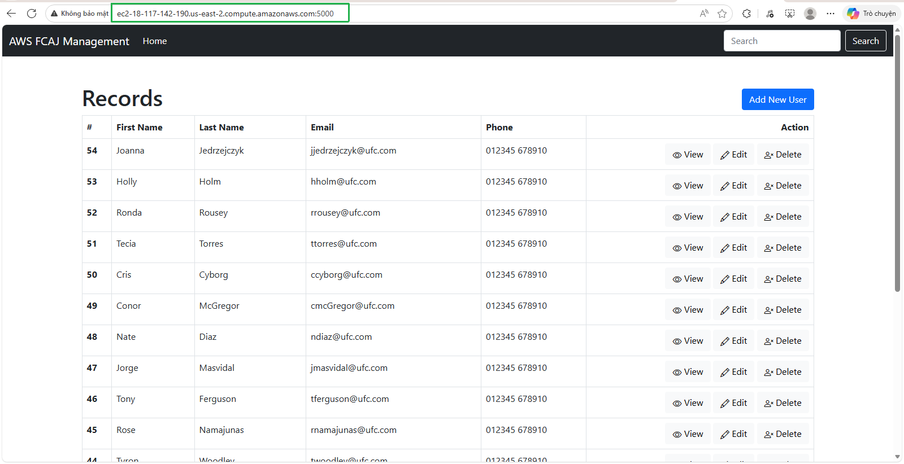View Ronda Rousey's record
This screenshot has height=464, width=904.
[x=688, y=217]
